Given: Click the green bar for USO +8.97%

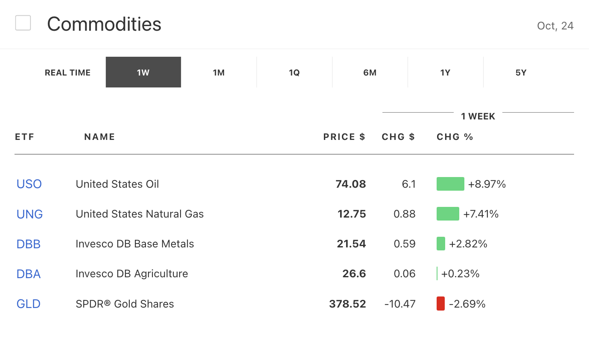Looking at the screenshot, I should click(450, 184).
